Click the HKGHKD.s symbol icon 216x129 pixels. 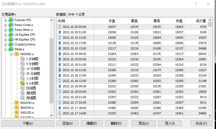pos(17,54)
